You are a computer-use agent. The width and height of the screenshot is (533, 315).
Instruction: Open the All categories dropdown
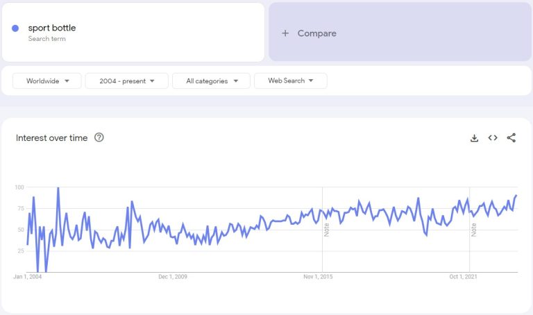tap(211, 81)
